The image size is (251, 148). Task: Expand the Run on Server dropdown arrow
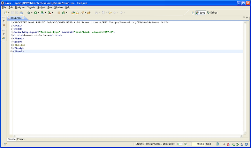click(x=45, y=13)
